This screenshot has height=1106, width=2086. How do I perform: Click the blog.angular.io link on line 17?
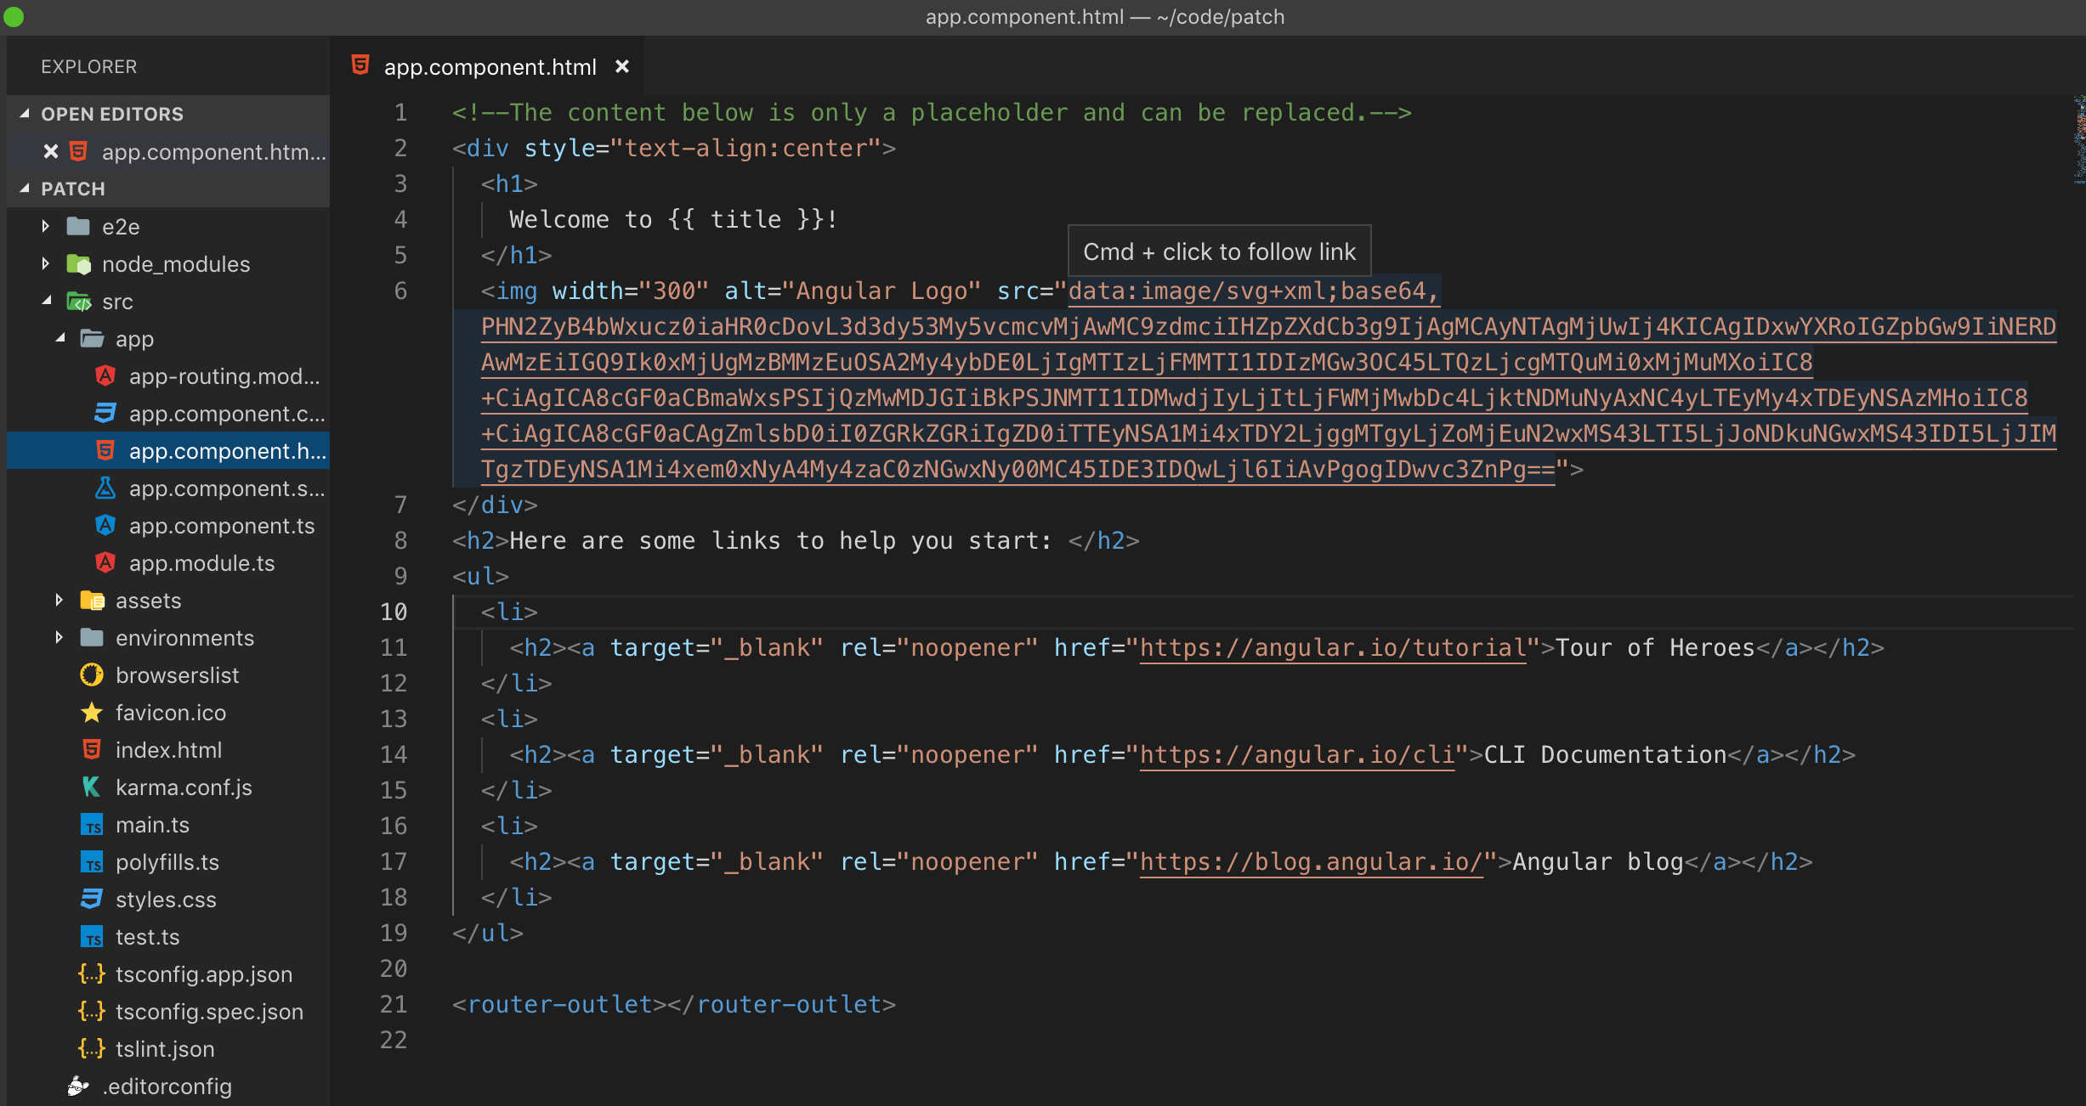pyautogui.click(x=1311, y=861)
